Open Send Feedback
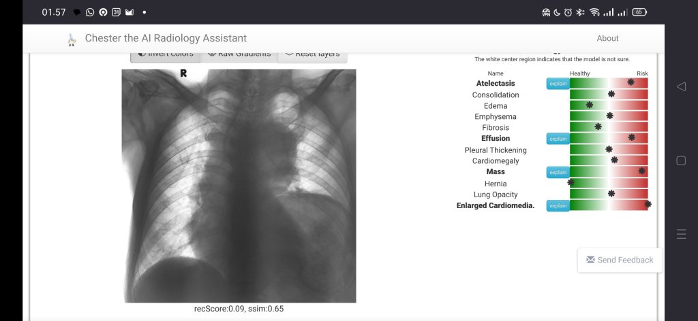 (x=620, y=260)
